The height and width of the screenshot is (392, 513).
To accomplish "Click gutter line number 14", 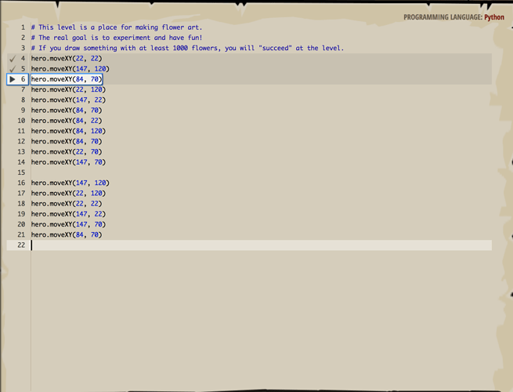I will coord(21,162).
